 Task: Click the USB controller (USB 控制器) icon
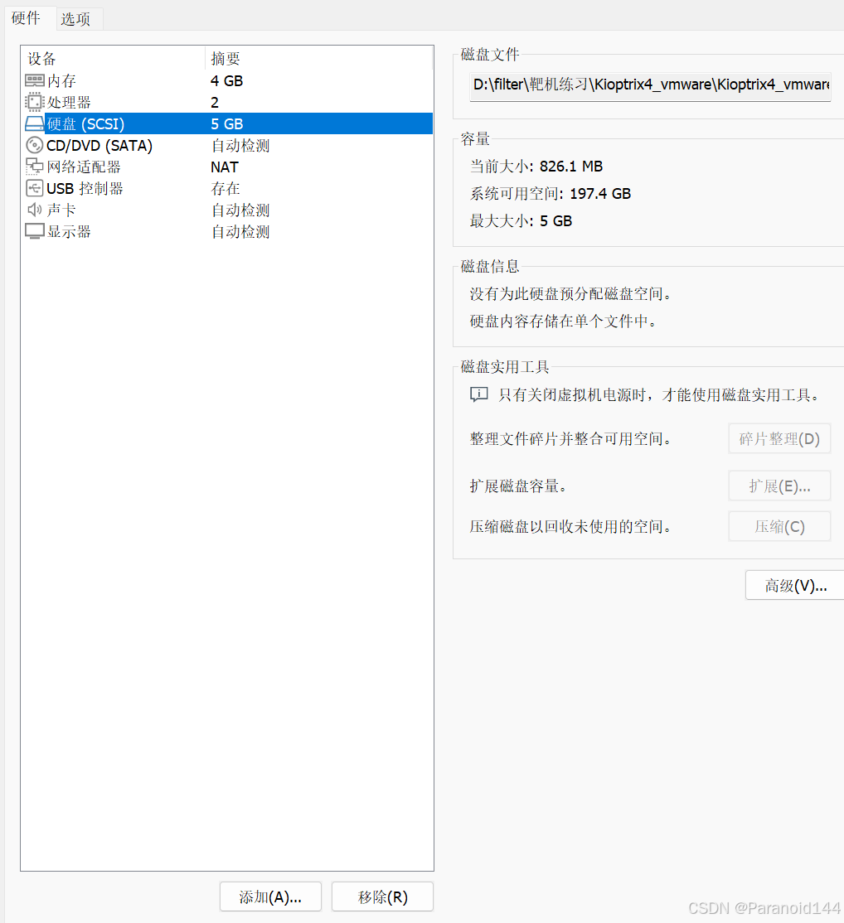point(35,188)
